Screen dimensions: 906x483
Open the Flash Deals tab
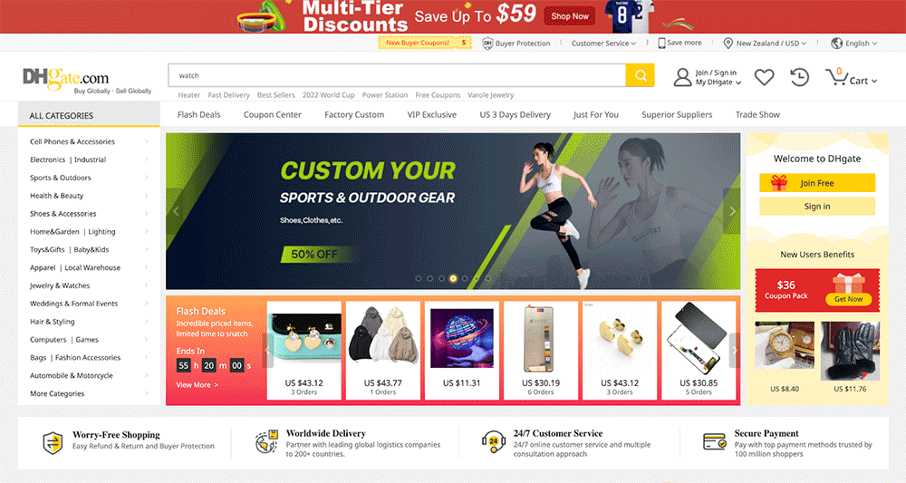[x=198, y=114]
